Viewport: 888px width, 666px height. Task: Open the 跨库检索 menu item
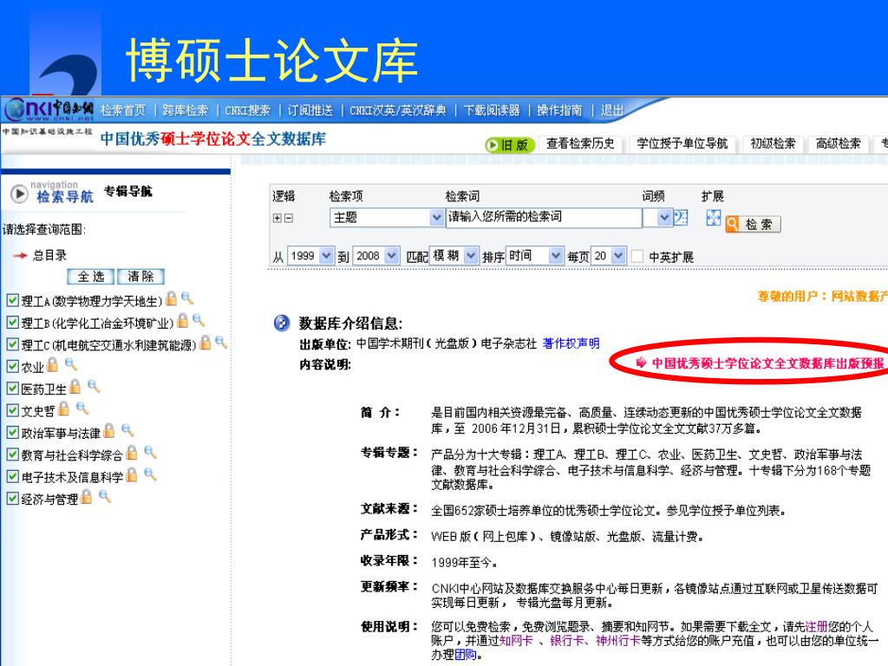(x=186, y=110)
